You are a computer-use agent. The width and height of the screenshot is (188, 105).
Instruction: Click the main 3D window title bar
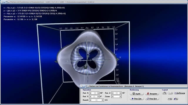point(94,2)
